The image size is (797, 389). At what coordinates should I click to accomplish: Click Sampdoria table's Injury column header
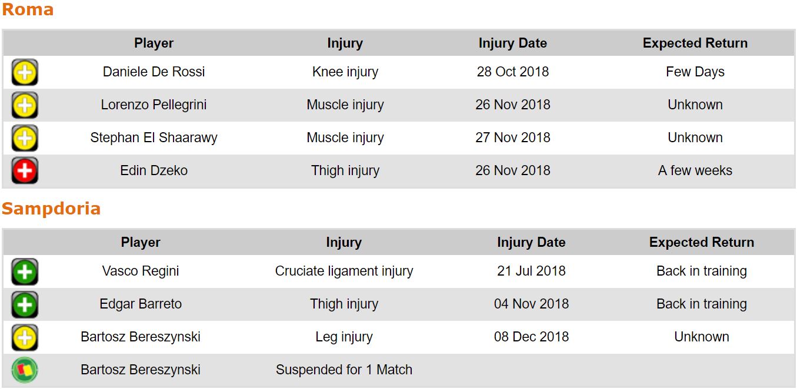(344, 242)
